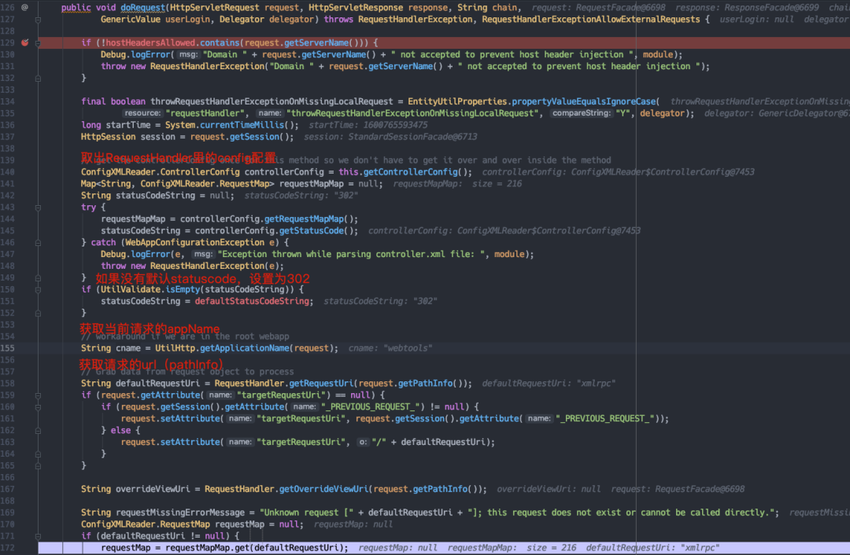
Task: Collapse the nested if fold on line 160
Action: pos(38,407)
